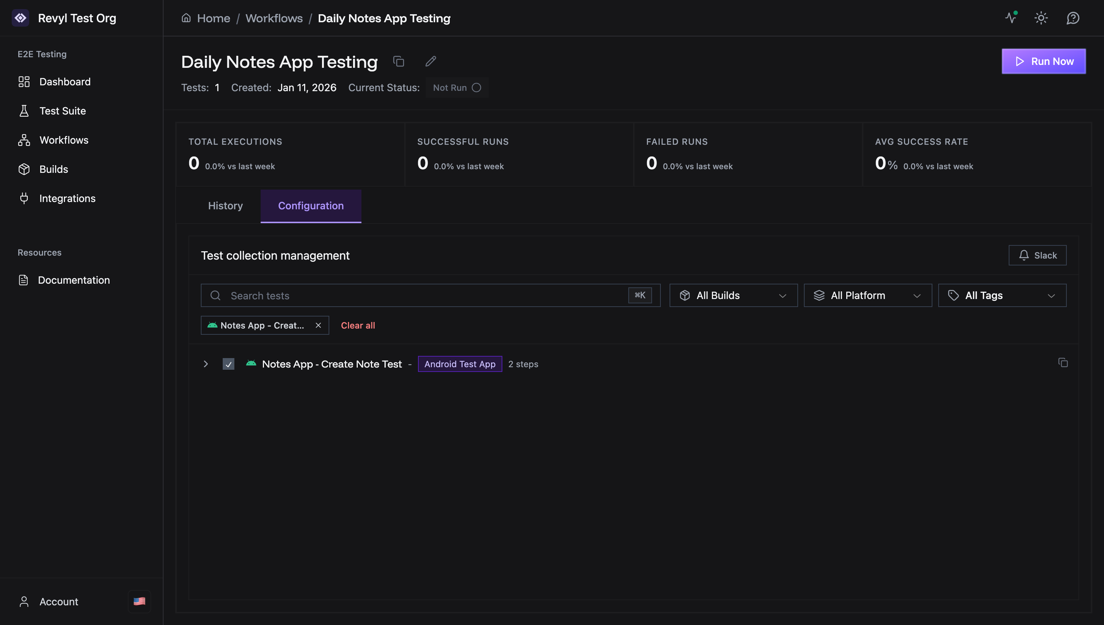The width and height of the screenshot is (1104, 625).
Task: Expand the Notes App - Create Note Test row
Action: point(206,364)
